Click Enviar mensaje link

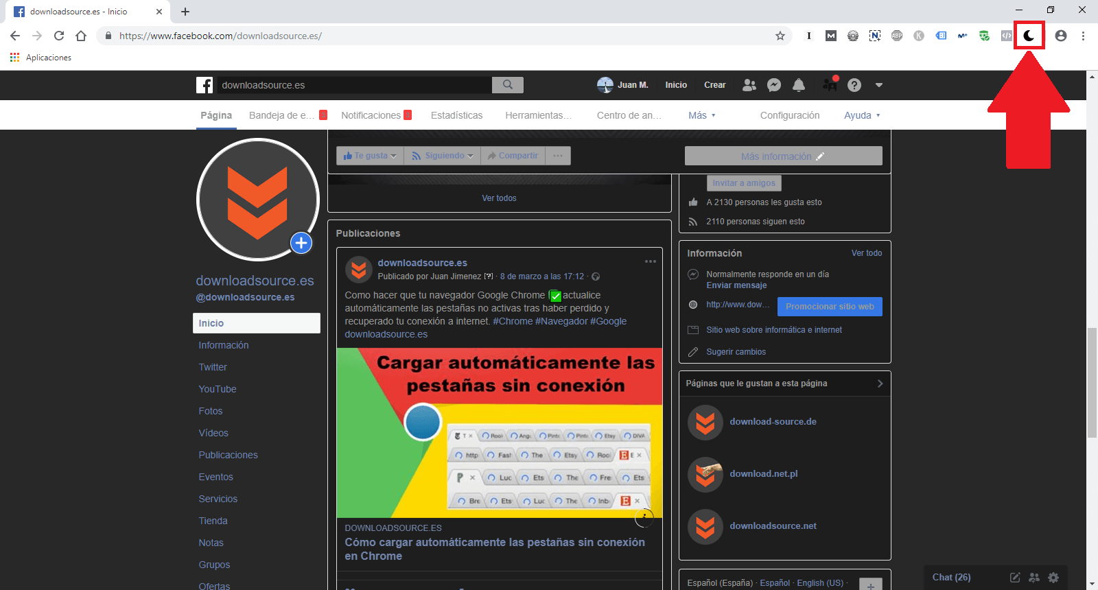(x=736, y=285)
